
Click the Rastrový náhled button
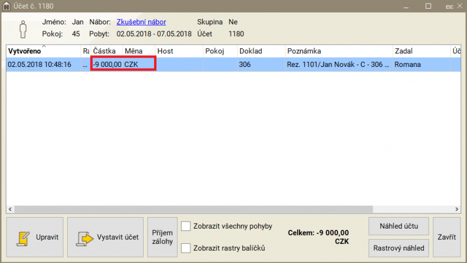pyautogui.click(x=399, y=248)
